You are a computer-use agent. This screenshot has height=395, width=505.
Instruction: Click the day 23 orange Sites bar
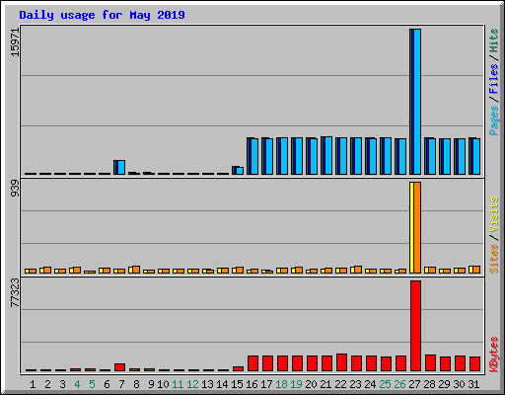coord(358,270)
